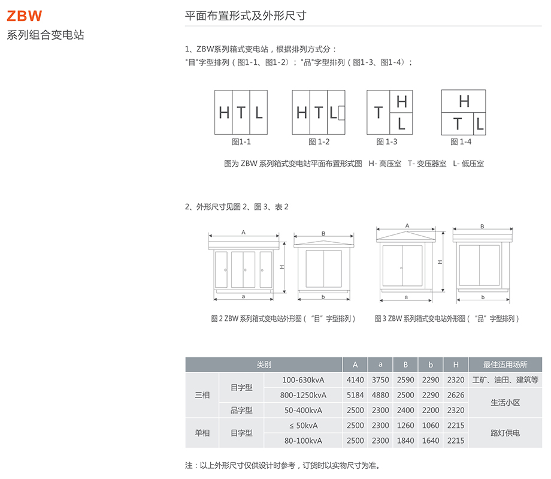Click the 800-1250kVA capacity cell

(x=303, y=395)
